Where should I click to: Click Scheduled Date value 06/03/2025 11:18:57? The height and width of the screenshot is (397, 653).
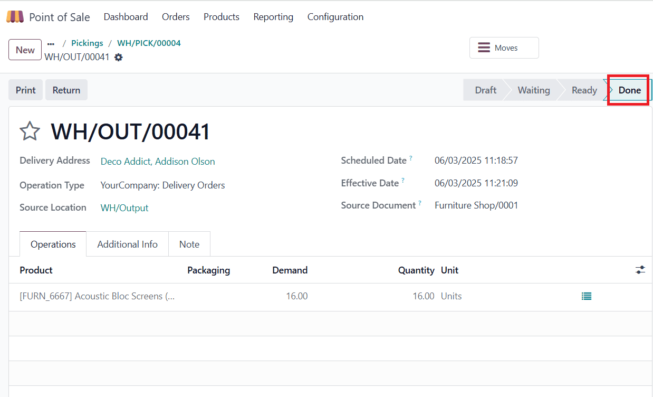pyautogui.click(x=476, y=160)
